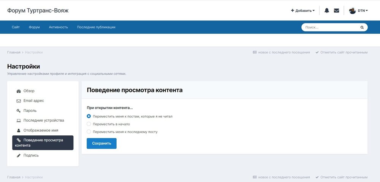
Task: Click the Email адрес envelope icon
Action: [19, 101]
